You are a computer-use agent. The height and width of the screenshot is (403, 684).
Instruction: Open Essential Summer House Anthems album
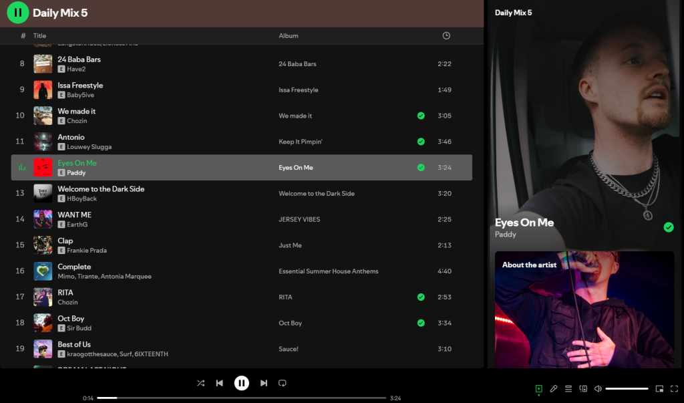(329, 271)
